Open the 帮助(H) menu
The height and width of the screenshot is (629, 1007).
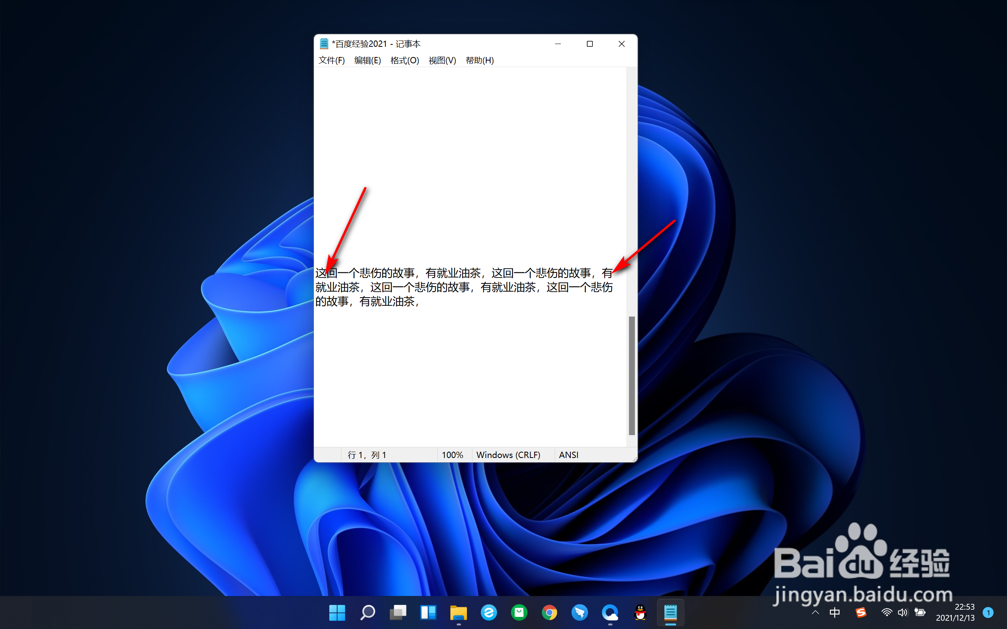[480, 60]
